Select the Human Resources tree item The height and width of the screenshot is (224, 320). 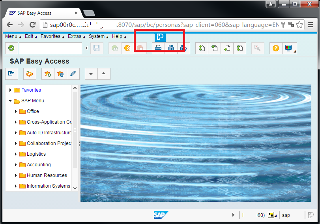point(47,175)
